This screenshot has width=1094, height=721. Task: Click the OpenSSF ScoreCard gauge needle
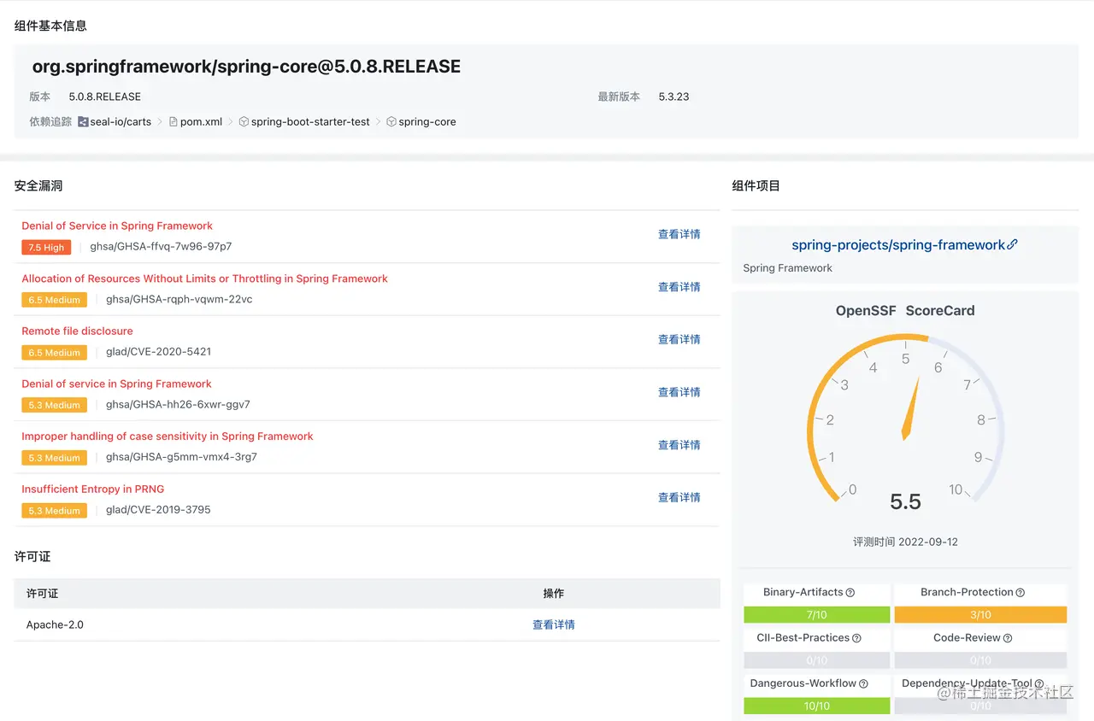(x=910, y=409)
